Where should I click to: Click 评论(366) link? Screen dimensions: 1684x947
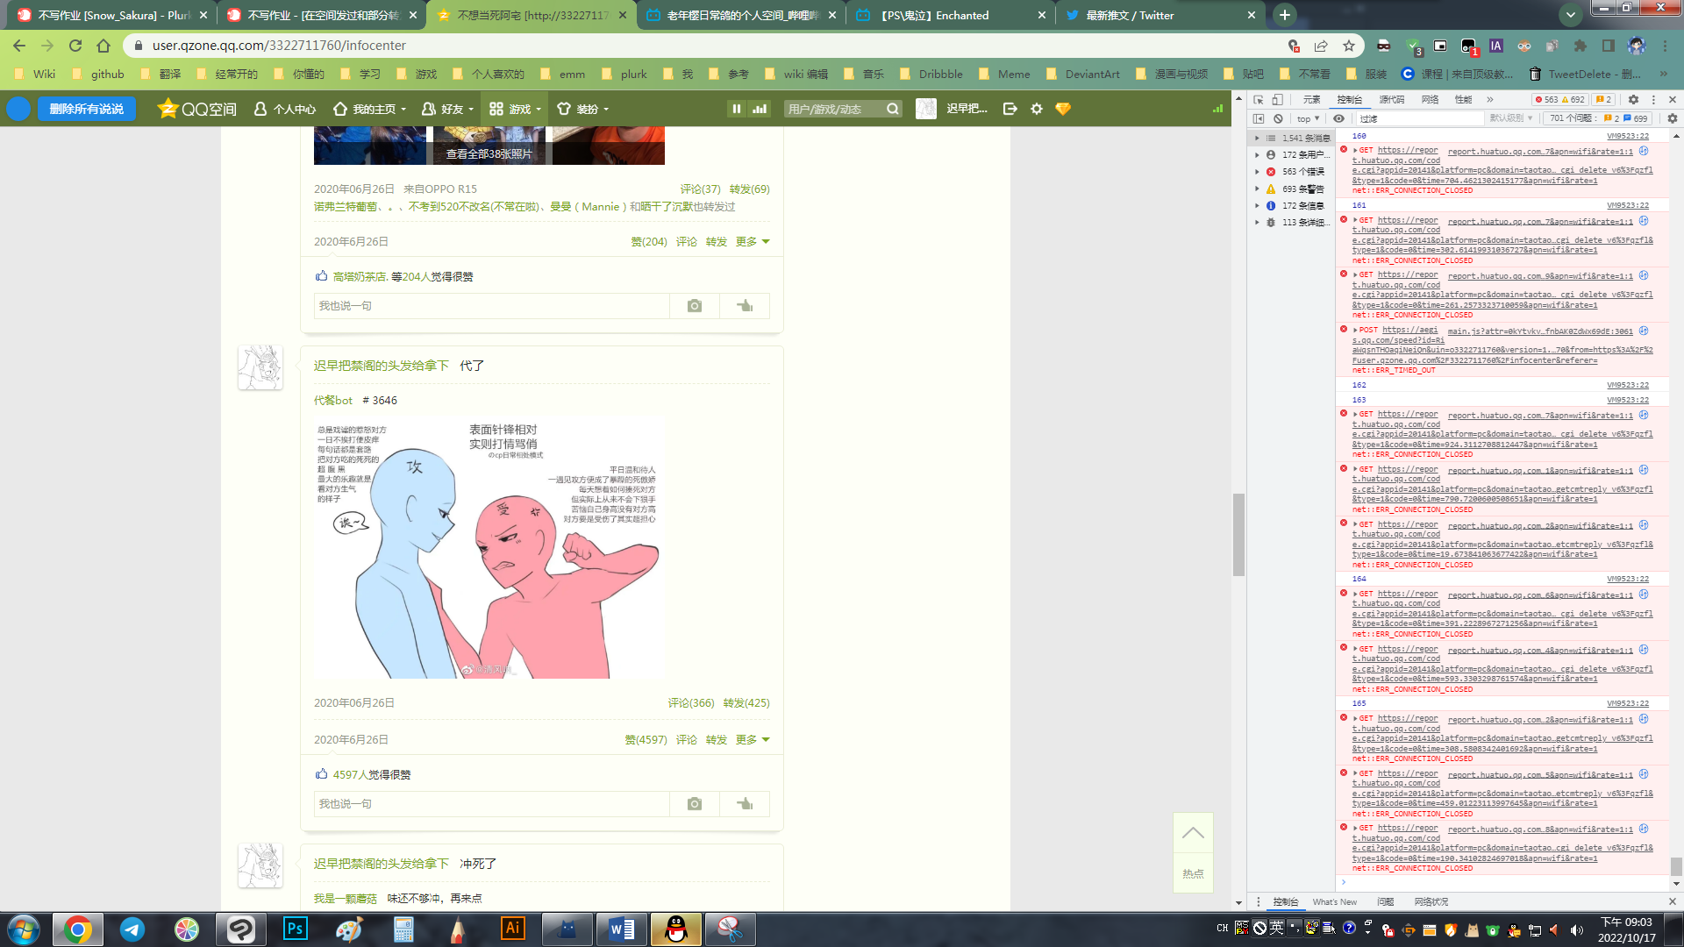tap(691, 702)
